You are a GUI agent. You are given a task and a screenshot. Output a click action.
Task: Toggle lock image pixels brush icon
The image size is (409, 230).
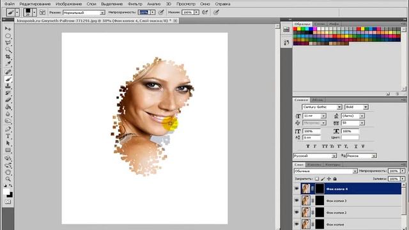coord(323,179)
